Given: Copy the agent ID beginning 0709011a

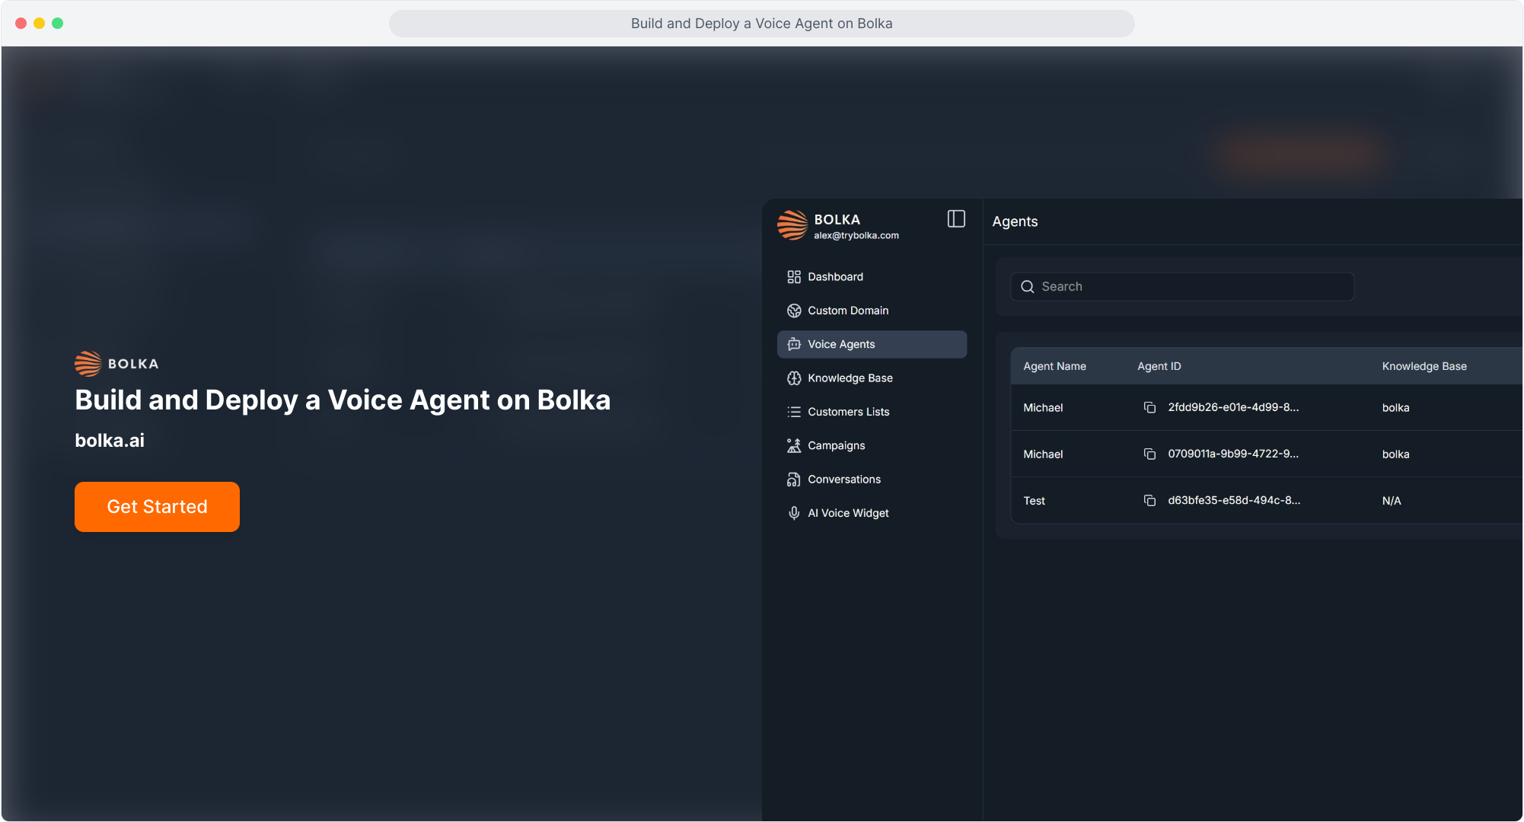Looking at the screenshot, I should click(1149, 454).
